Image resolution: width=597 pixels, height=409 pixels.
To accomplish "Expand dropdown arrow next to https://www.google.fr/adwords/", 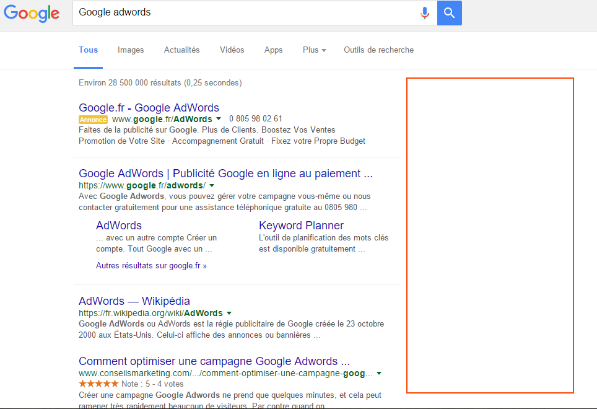I will pyautogui.click(x=212, y=185).
